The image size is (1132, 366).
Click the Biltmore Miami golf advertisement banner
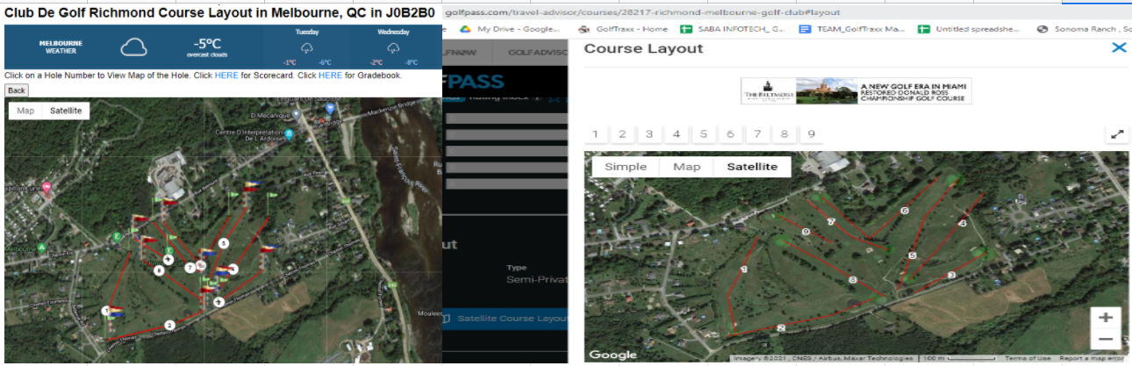pos(856,91)
